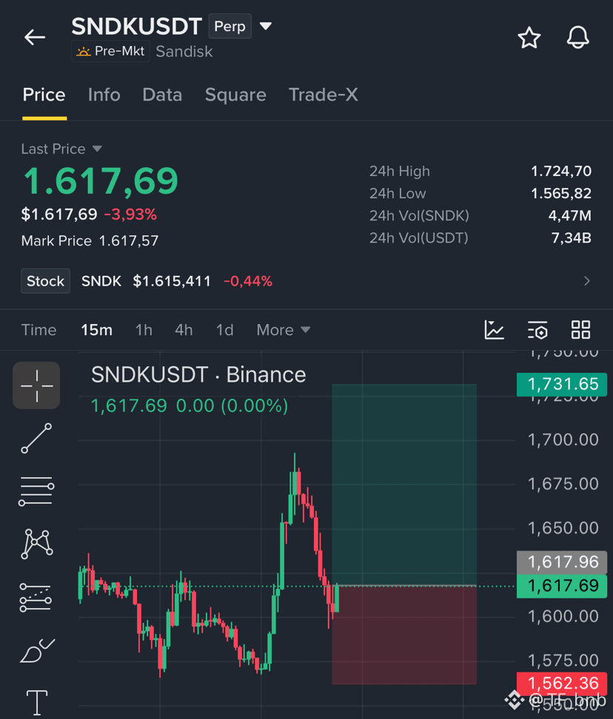Click the 1,731.65 take-profit price label
This screenshot has height=719, width=613.
(562, 384)
